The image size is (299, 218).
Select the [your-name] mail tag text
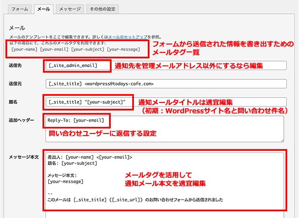click(x=24, y=49)
